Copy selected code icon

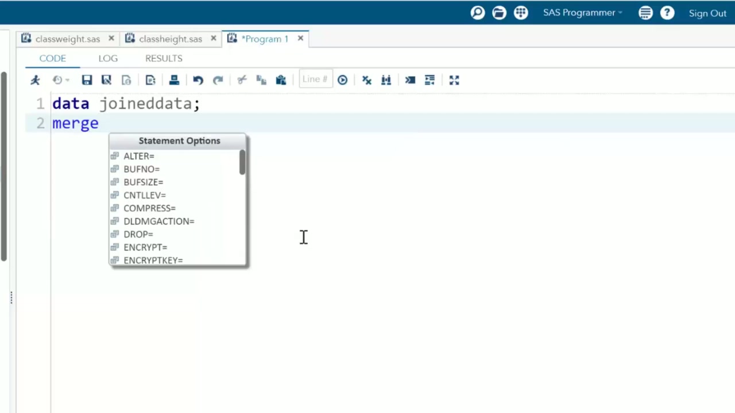261,80
